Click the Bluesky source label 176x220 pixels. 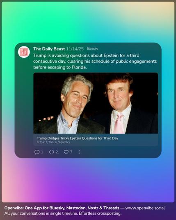[92, 49]
